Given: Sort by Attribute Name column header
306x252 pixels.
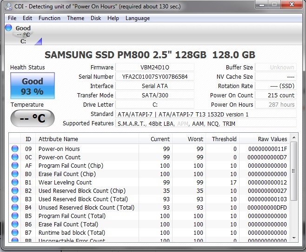Looking at the screenshot, I should [x=87, y=139].
